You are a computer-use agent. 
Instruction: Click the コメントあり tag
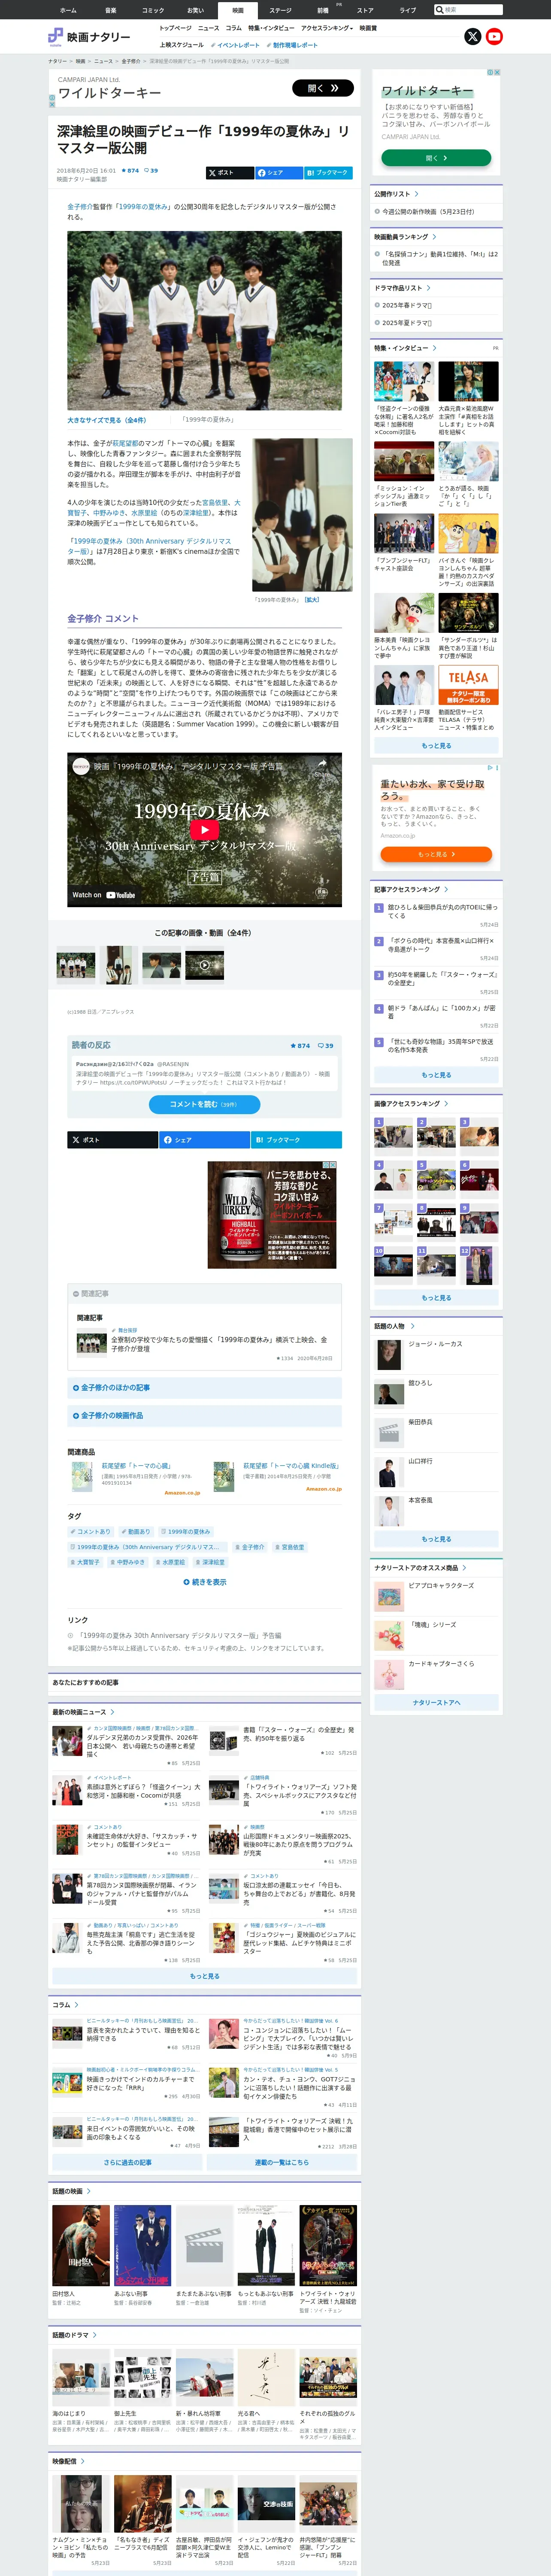click(91, 1532)
